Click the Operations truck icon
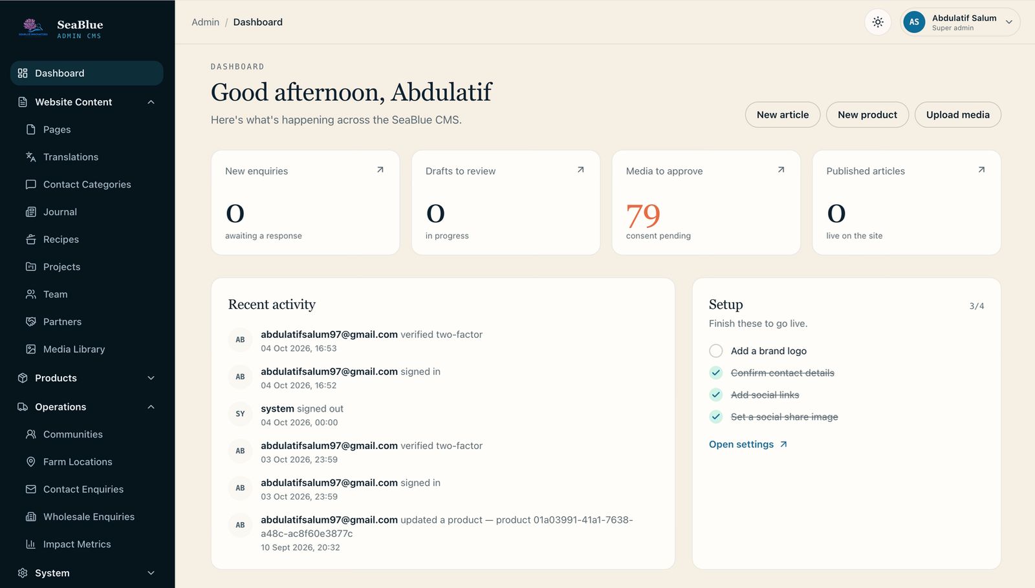This screenshot has width=1035, height=588. pyautogui.click(x=23, y=407)
